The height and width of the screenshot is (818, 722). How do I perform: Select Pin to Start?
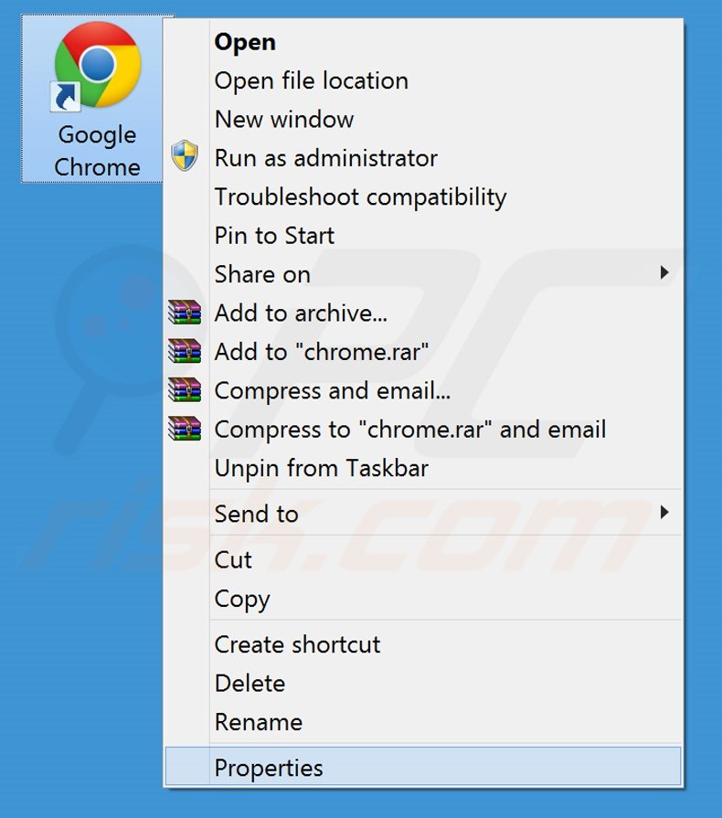click(x=423, y=235)
